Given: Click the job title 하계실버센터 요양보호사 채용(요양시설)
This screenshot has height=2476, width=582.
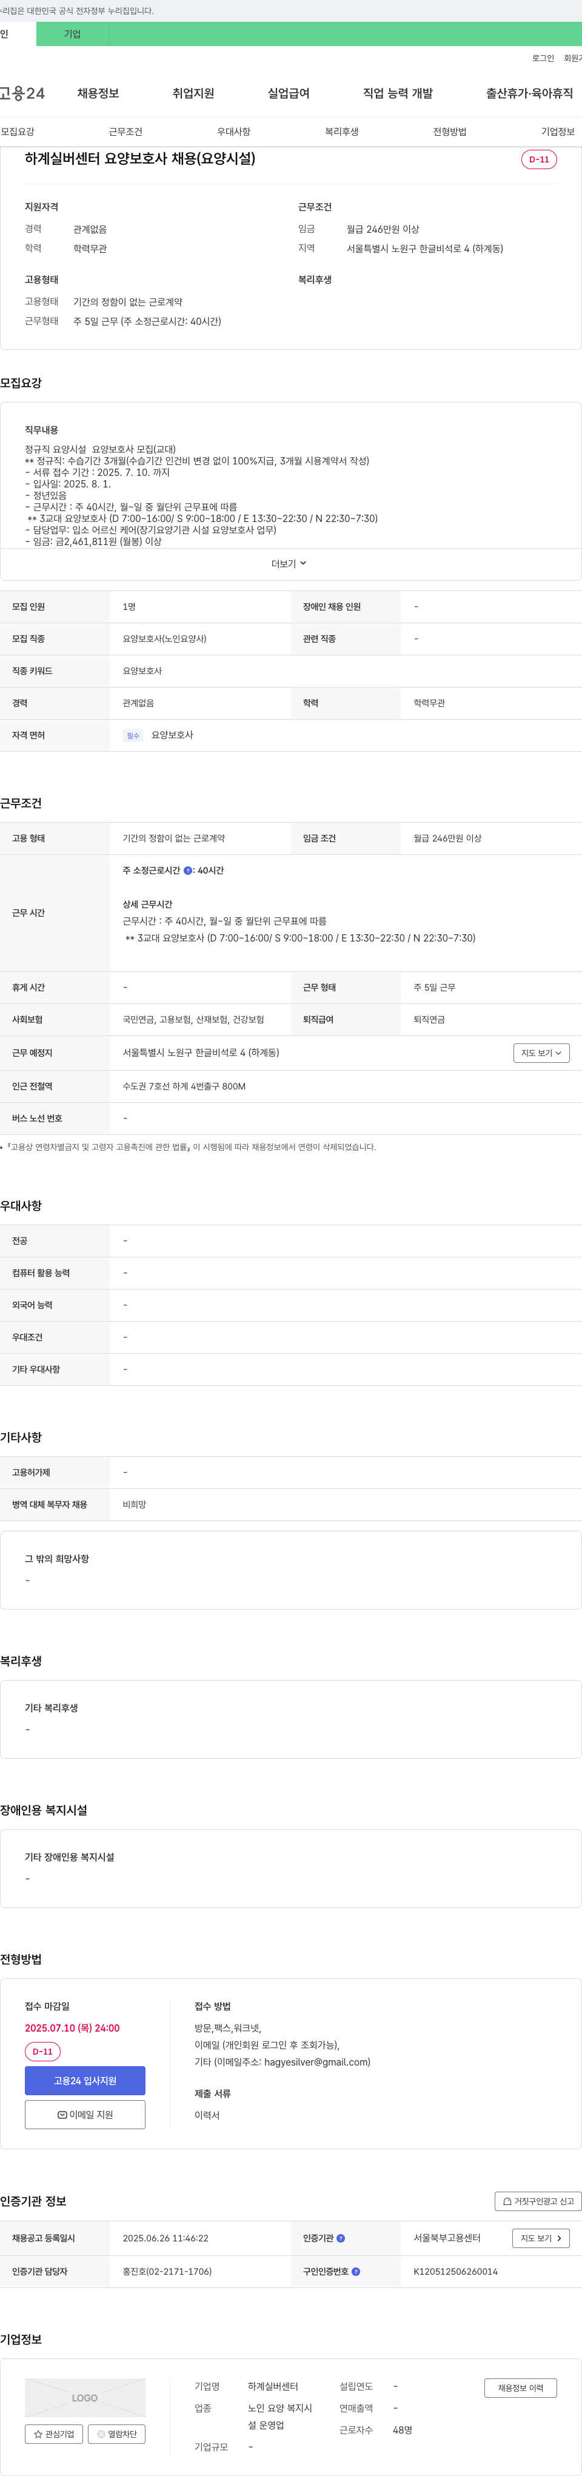Looking at the screenshot, I should (x=140, y=159).
